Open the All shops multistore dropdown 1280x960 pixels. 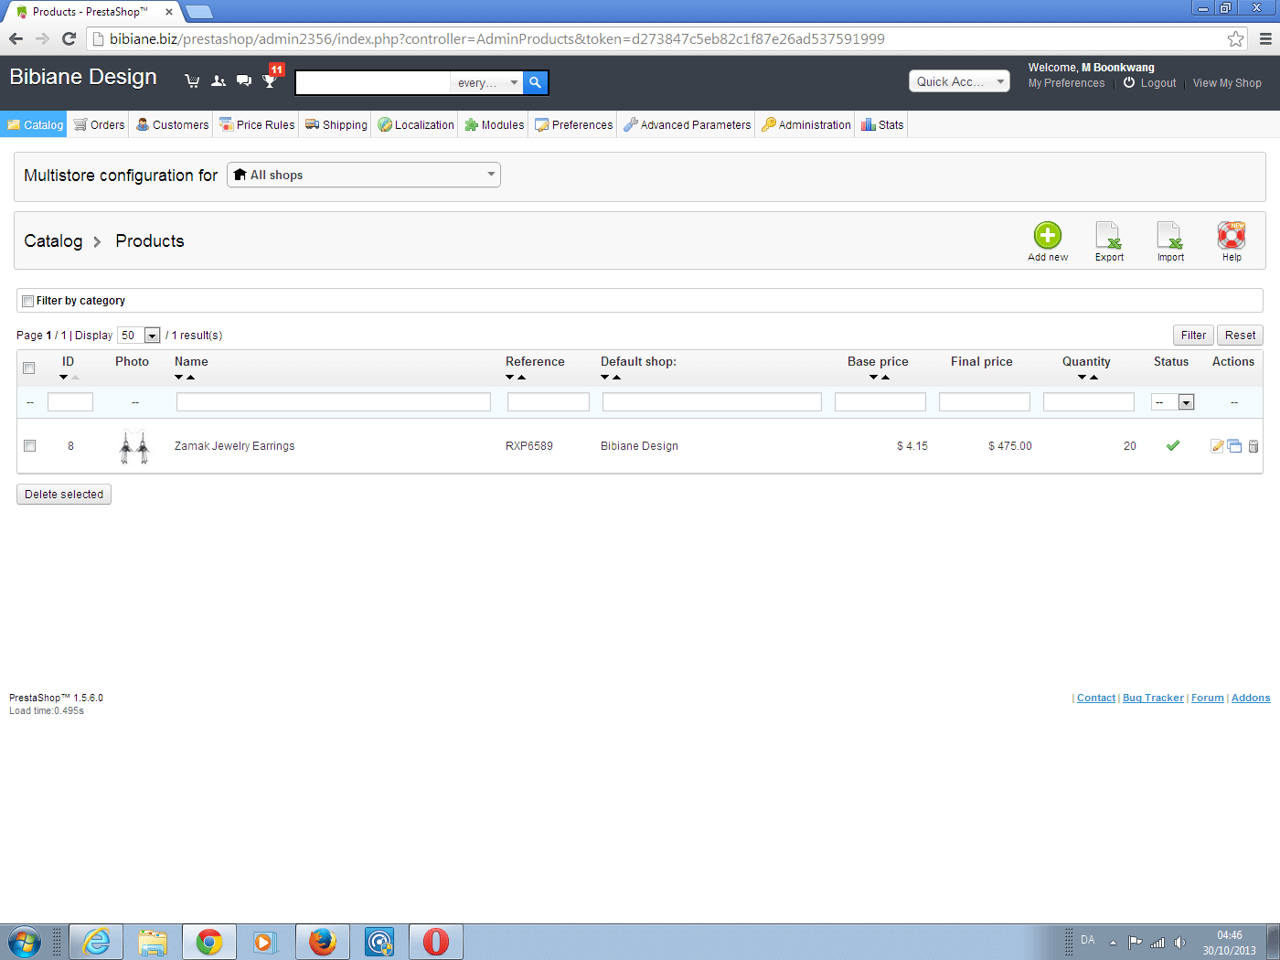point(364,175)
